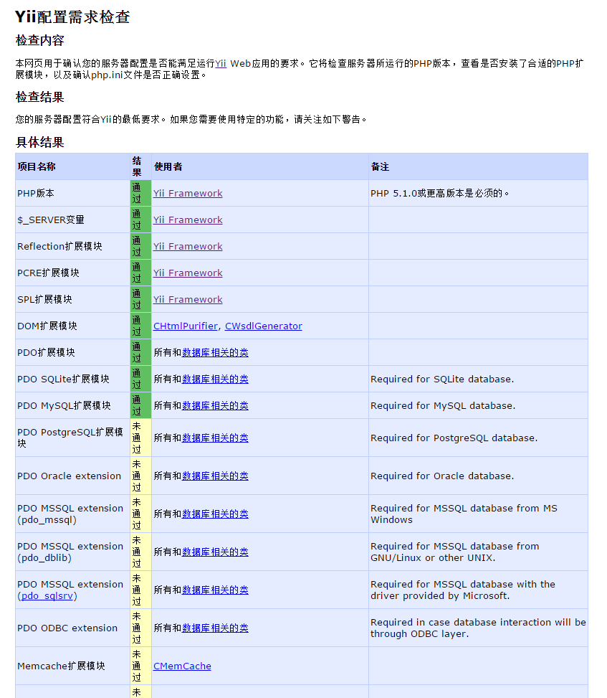Screen dimensions: 607x698
Task: Click the PCRE扩展模块 cell
Action: [x=72, y=273]
